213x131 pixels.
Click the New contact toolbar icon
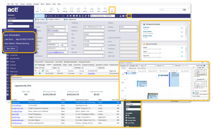51,9
